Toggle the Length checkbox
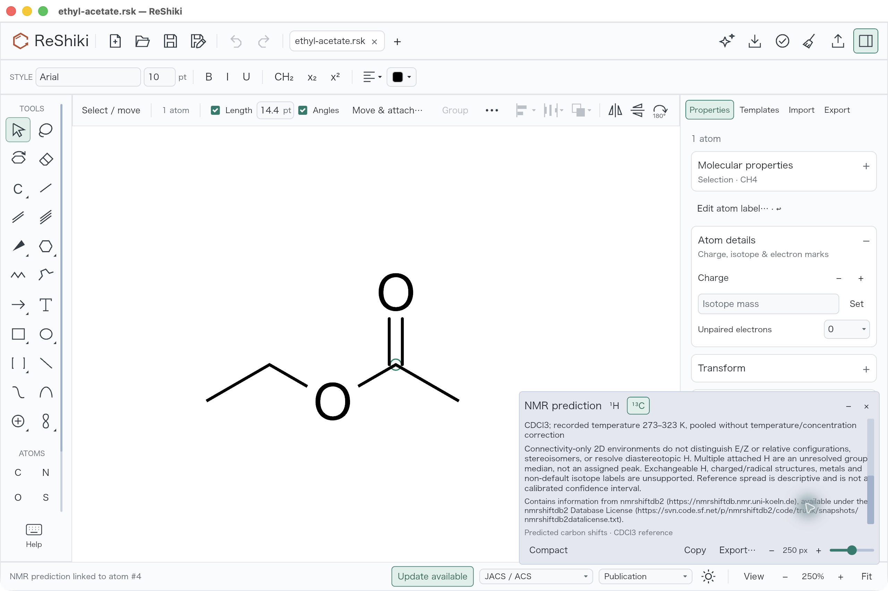This screenshot has width=888, height=591. pyautogui.click(x=215, y=110)
